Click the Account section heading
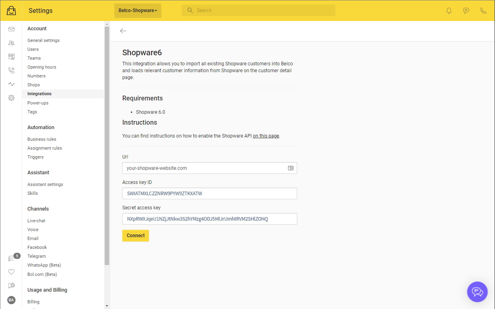495x309 pixels. 37,29
